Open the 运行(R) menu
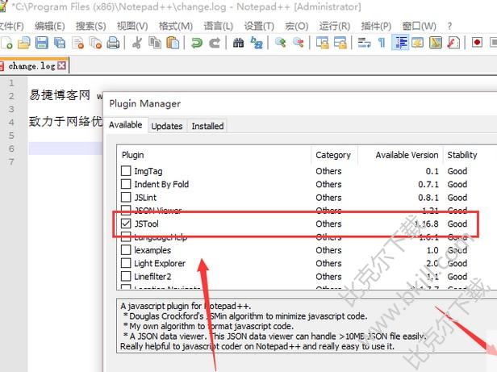Screen dimensions: 497x372 point(335,26)
